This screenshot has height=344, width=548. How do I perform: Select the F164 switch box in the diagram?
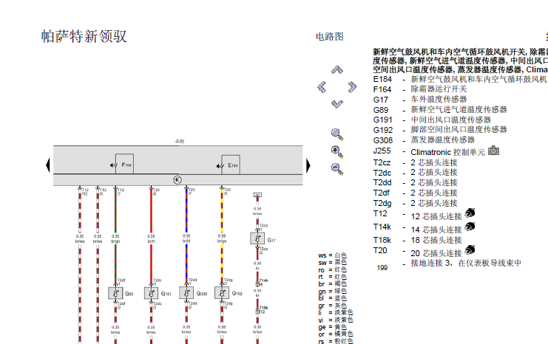(x=124, y=164)
